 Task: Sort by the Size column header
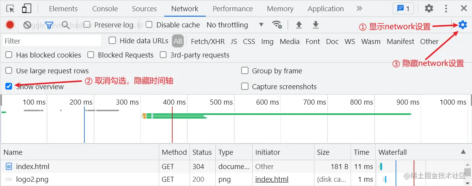333,152
